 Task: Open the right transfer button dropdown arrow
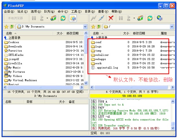(134, 18)
